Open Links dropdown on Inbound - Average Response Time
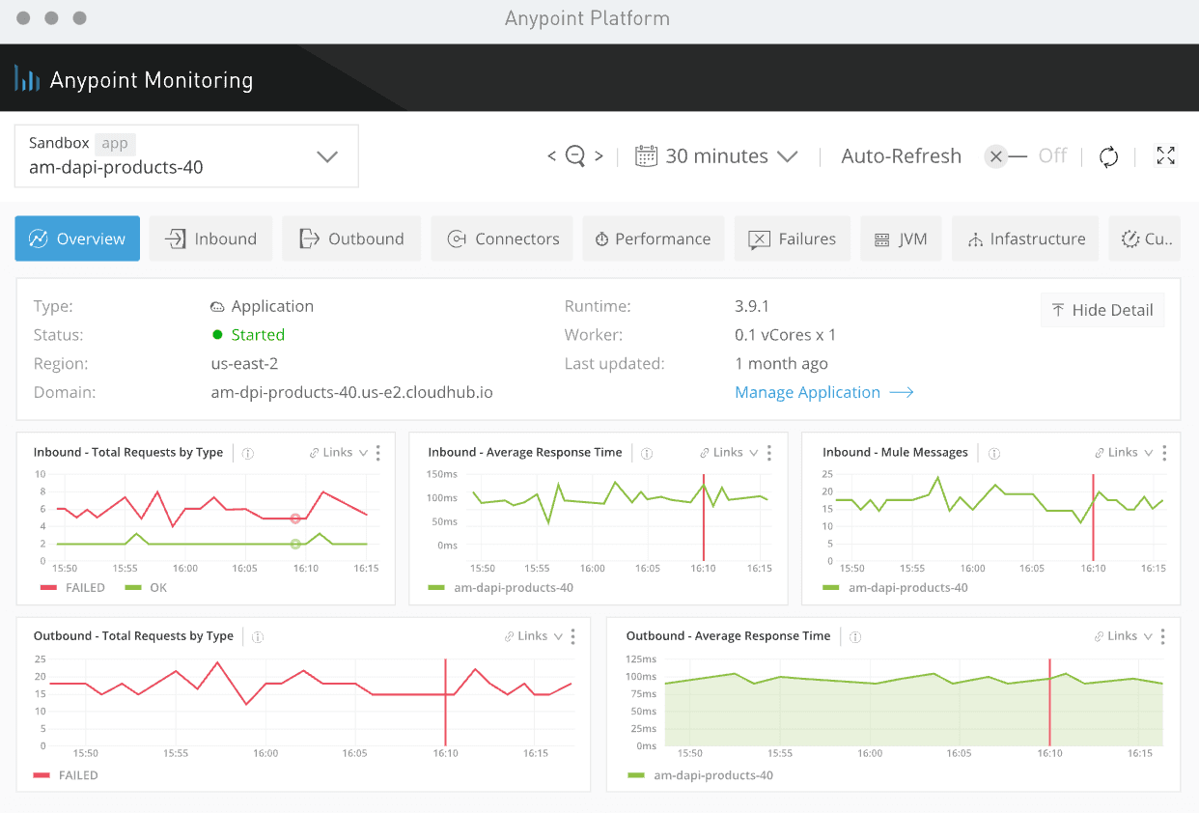The height and width of the screenshot is (813, 1199). (730, 452)
